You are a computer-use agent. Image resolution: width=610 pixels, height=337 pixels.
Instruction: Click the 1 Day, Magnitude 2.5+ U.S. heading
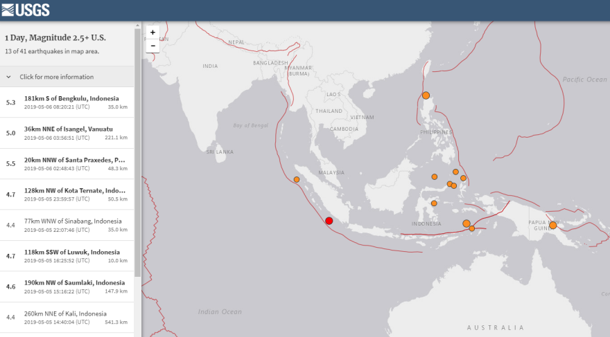(55, 37)
